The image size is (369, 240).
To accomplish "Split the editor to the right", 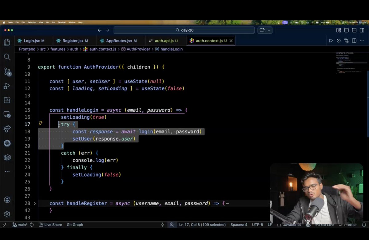I will tap(354, 41).
